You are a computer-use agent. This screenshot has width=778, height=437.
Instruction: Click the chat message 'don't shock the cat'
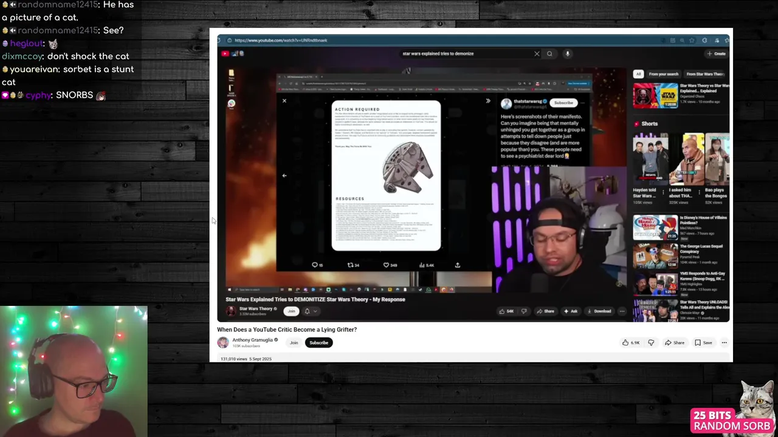click(x=88, y=56)
